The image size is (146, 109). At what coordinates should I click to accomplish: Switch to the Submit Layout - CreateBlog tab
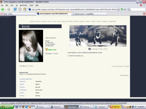89,14
